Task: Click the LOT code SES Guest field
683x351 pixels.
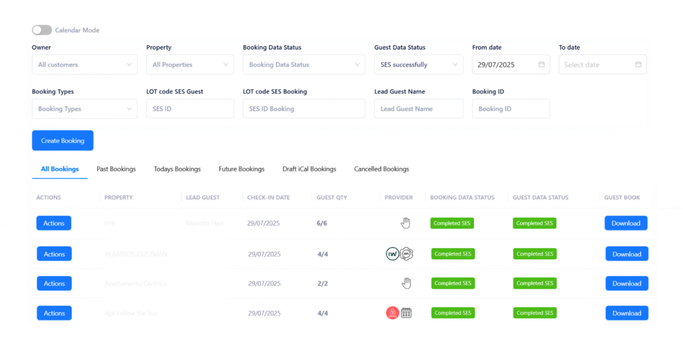Action: [x=190, y=109]
